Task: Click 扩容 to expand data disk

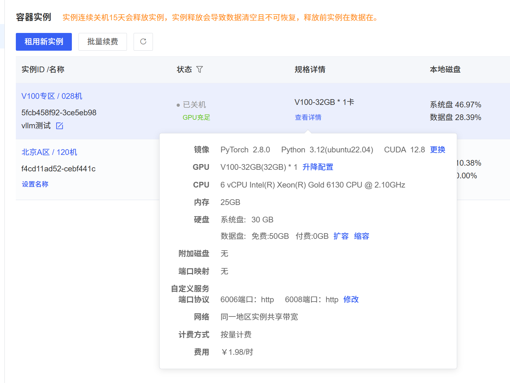Action: pos(341,236)
